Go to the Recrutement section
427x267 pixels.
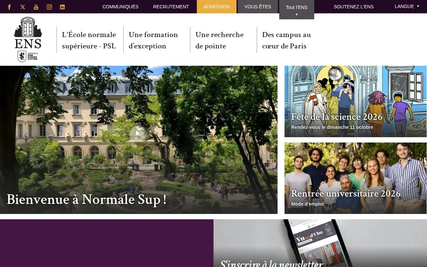171,7
